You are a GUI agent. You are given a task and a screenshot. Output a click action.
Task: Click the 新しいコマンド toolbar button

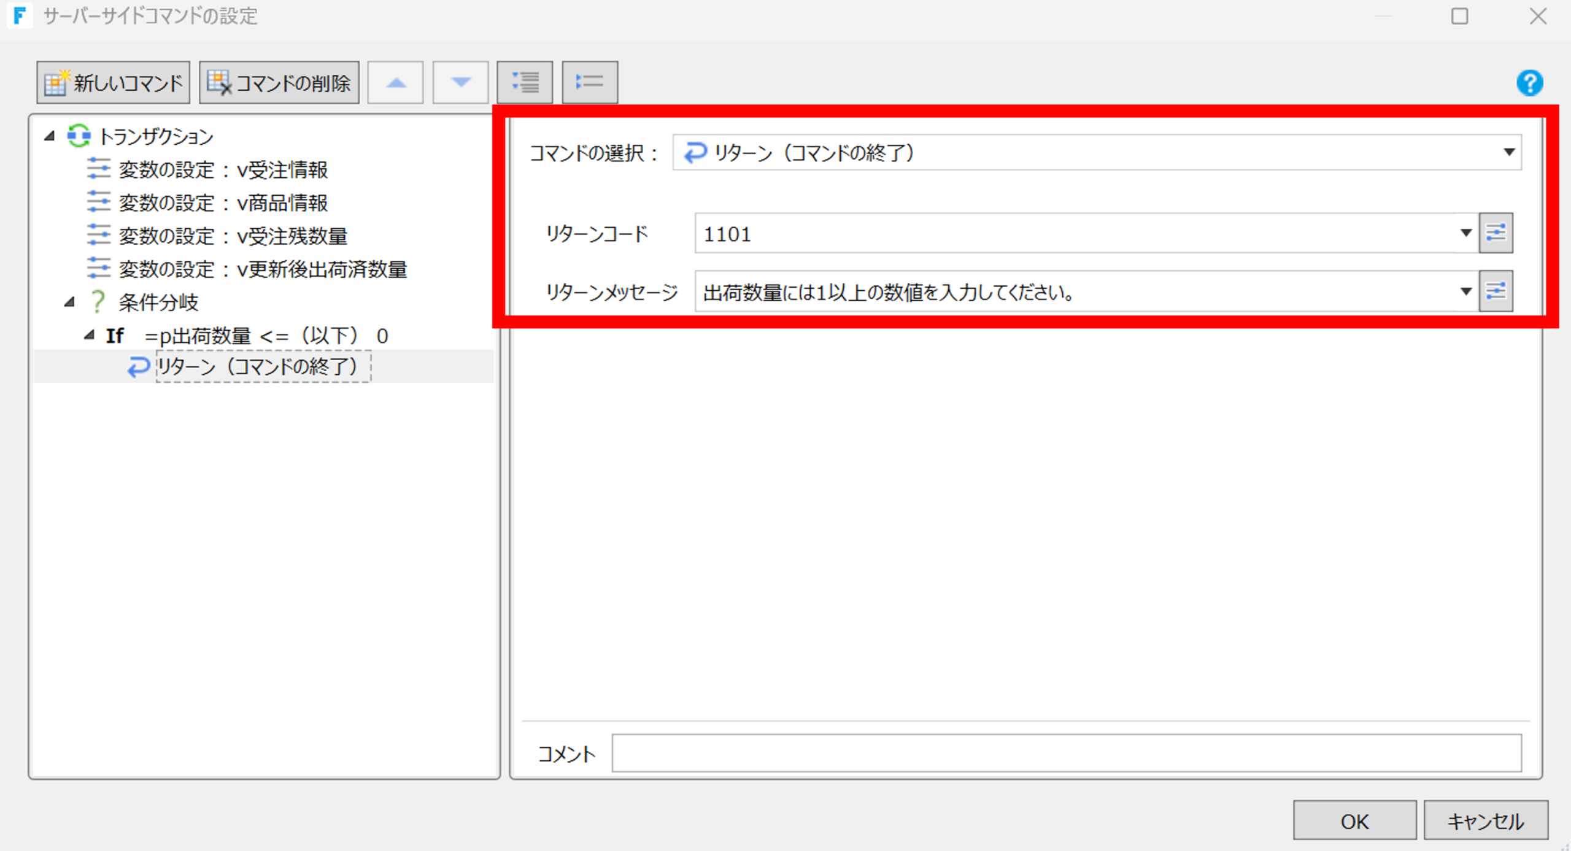click(114, 82)
